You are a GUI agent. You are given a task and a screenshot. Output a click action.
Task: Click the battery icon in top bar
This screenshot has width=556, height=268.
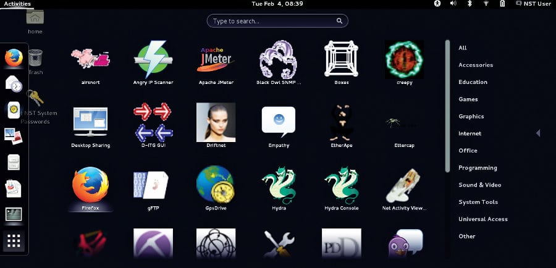point(502,4)
